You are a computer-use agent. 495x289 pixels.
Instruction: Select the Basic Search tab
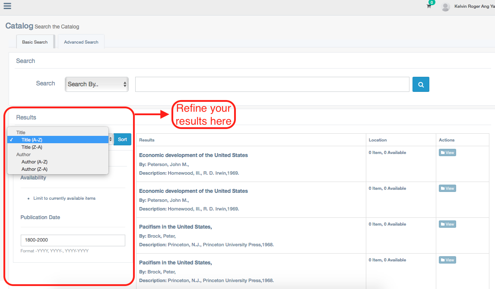pyautogui.click(x=35, y=42)
